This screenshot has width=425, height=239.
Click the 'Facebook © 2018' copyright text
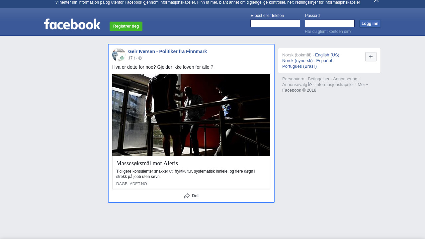299,90
